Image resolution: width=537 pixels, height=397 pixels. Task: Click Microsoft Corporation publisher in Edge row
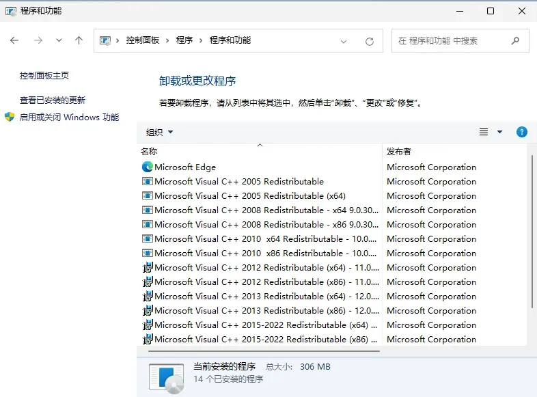point(431,167)
